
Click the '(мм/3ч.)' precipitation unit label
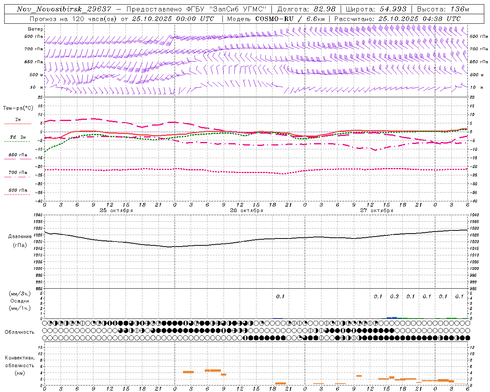click(x=20, y=294)
